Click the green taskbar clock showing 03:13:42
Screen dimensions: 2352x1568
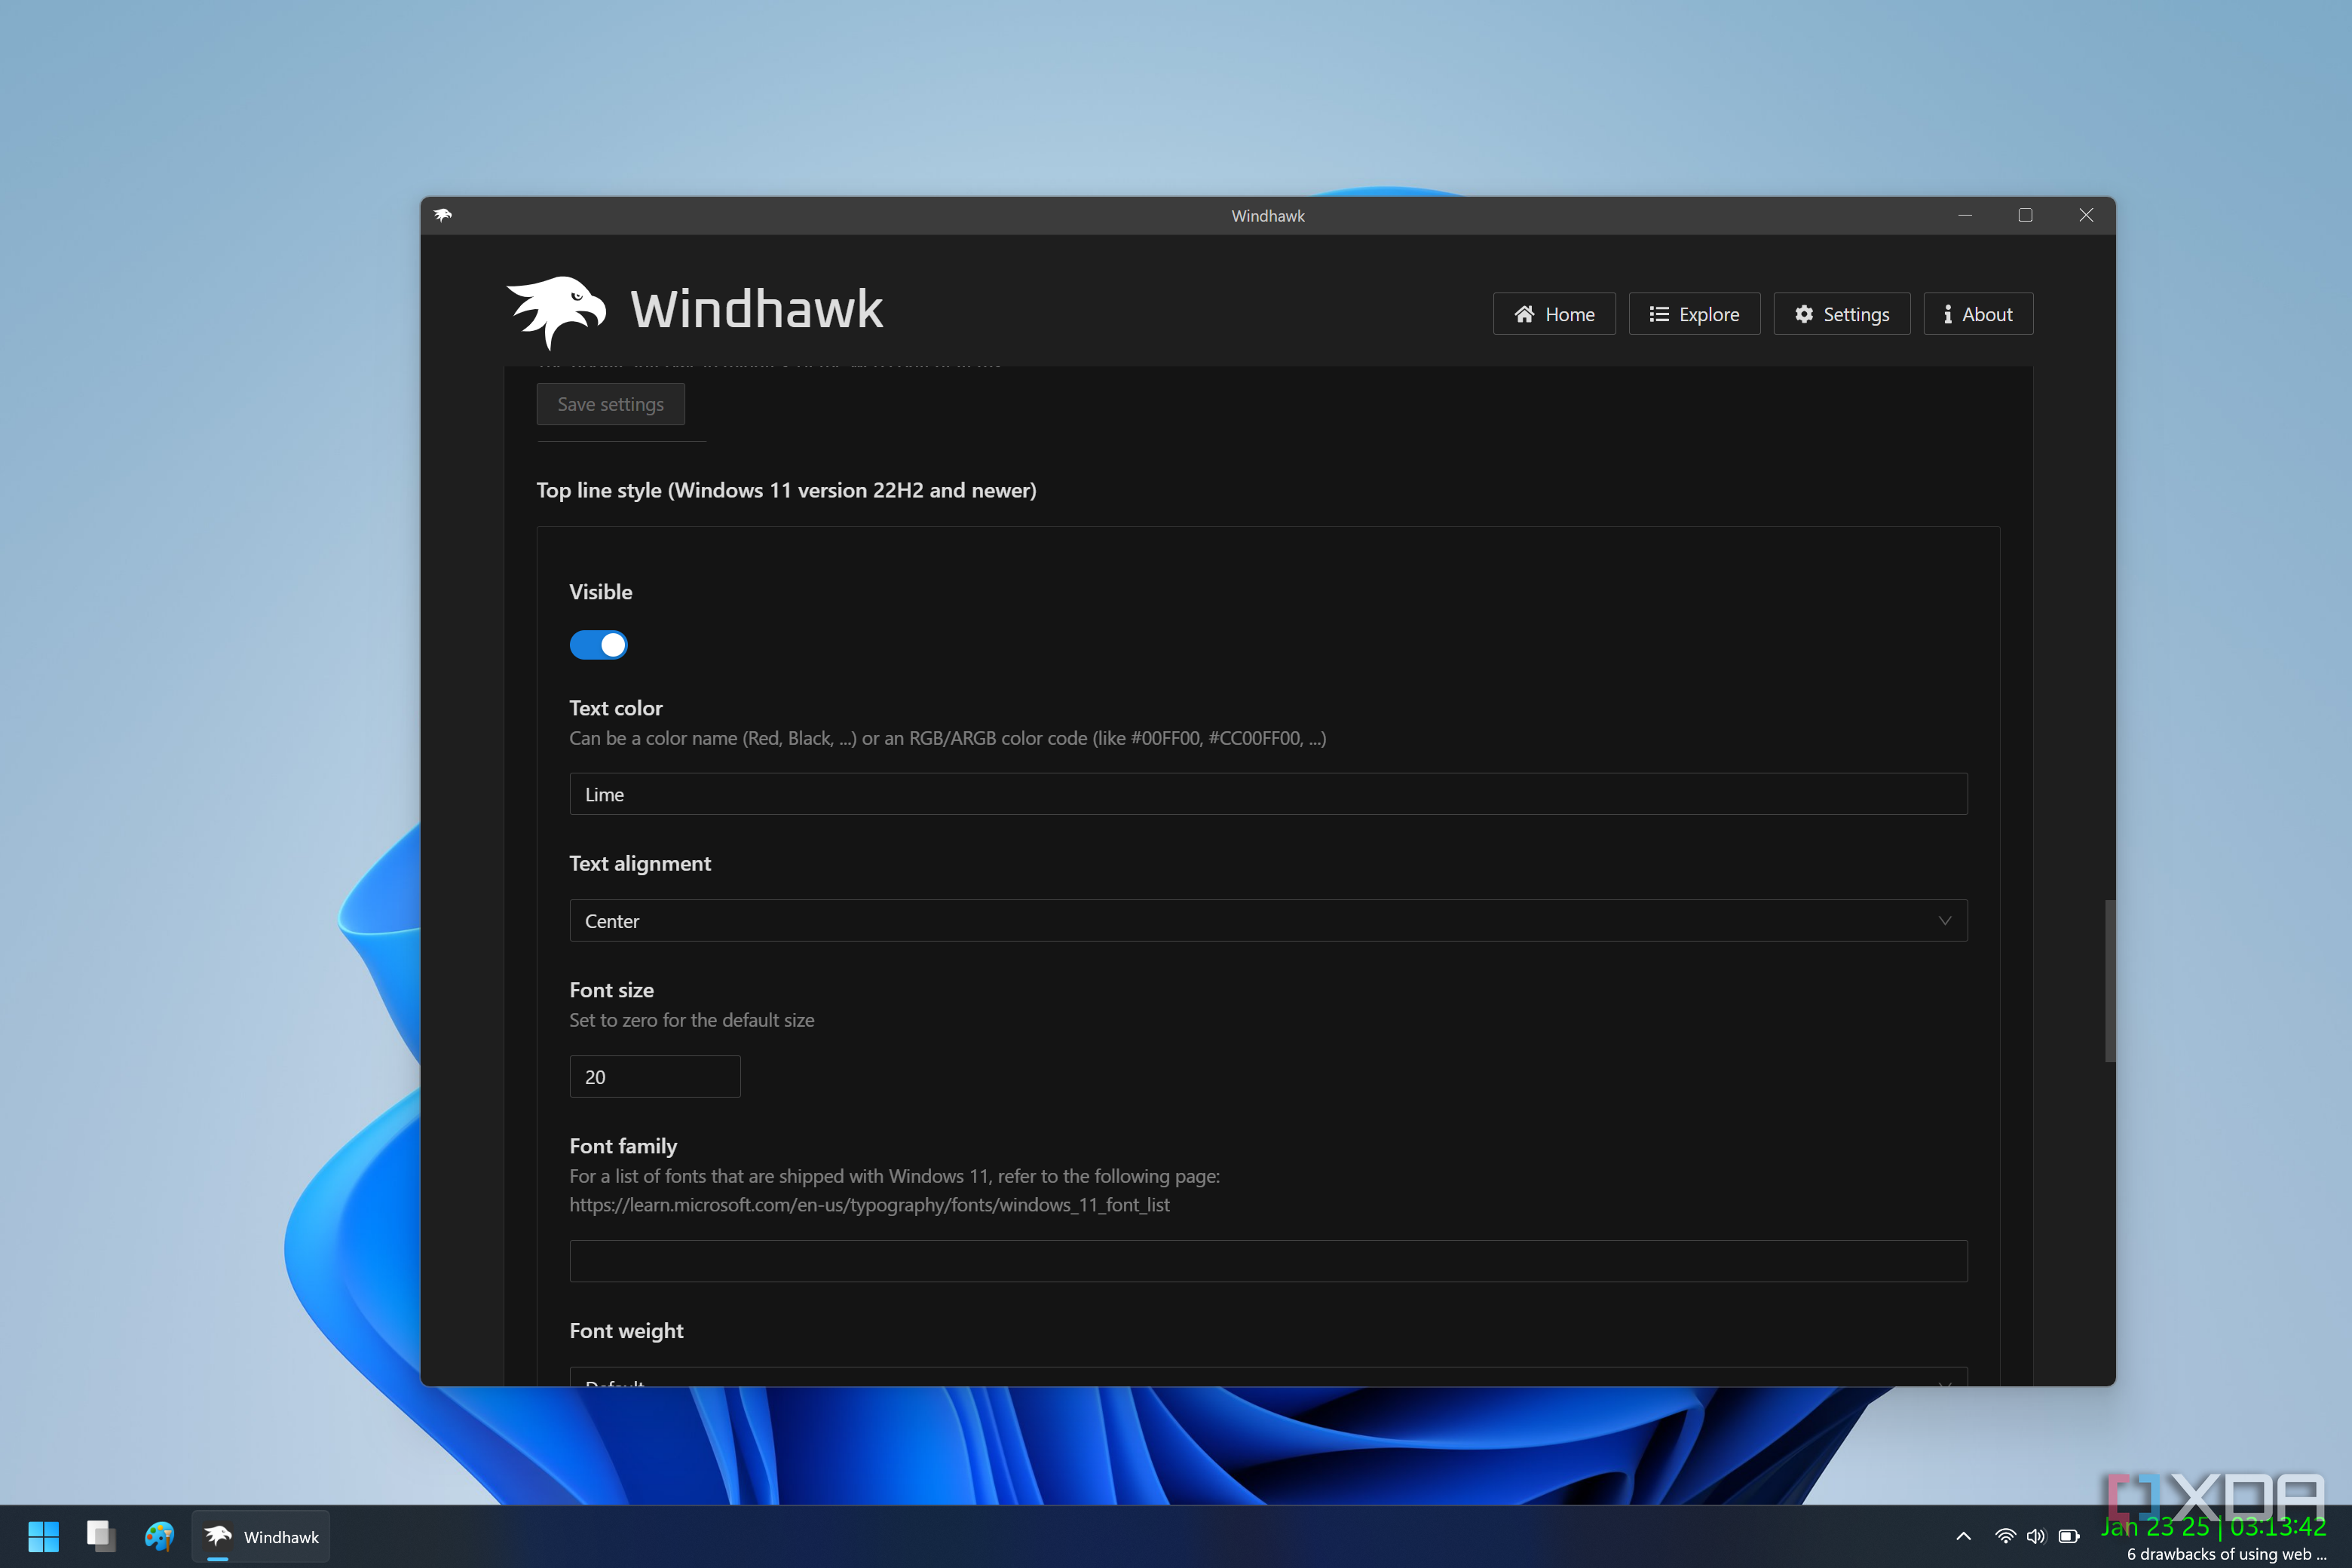(x=2213, y=1527)
